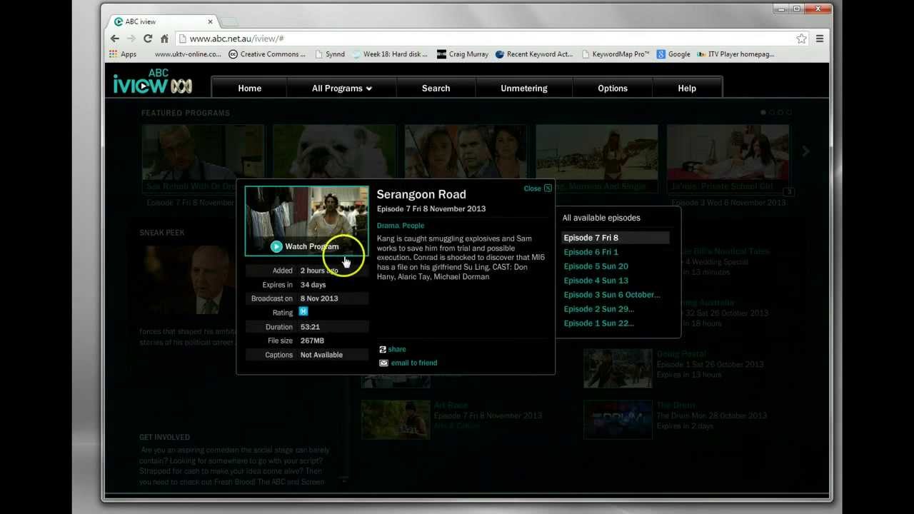914x514 pixels.
Task: Go back with browser back arrow
Action: click(115, 39)
